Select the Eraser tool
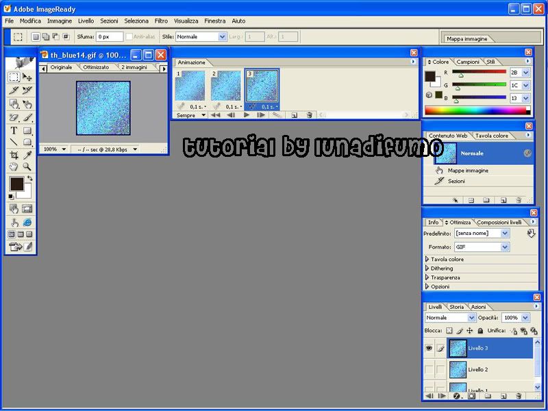This screenshot has height=411, width=548. (x=14, y=117)
